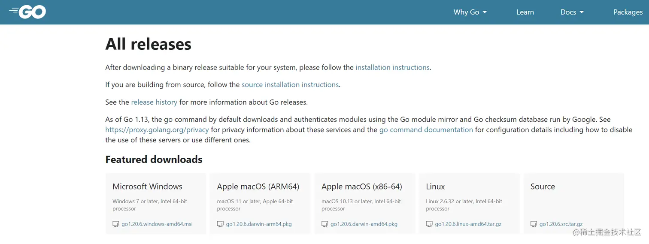Visit the proxy.golang.org/privacy link
This screenshot has width=649, height=244.
pos(157,130)
